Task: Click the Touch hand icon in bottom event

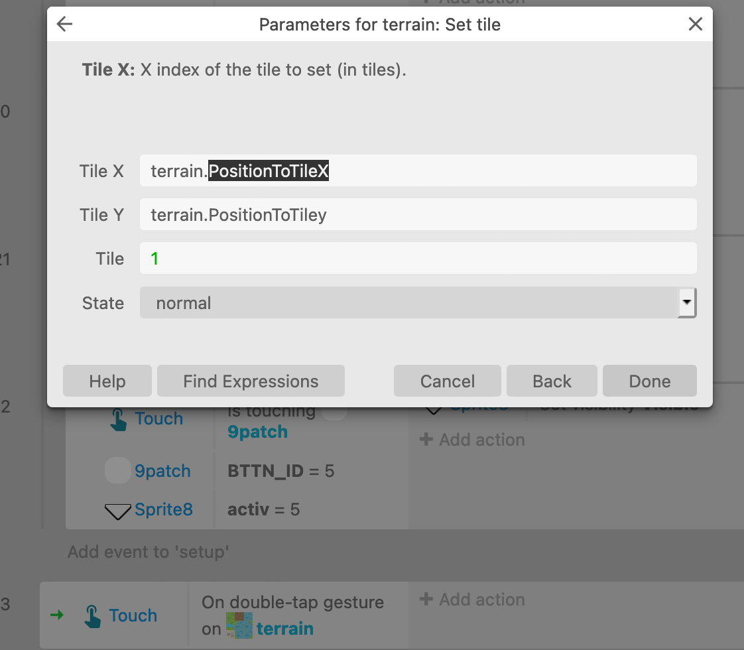Action: coord(92,616)
